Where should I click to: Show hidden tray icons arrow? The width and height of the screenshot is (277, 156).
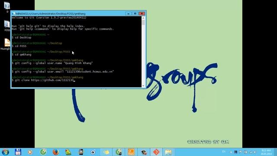(x=231, y=152)
